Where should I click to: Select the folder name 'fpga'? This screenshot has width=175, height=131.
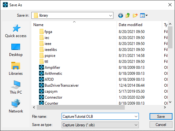pos(48,32)
